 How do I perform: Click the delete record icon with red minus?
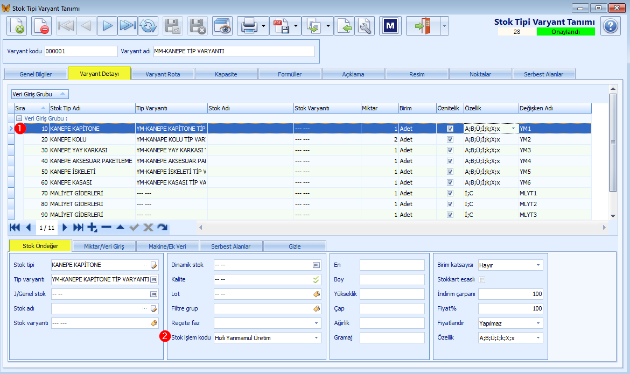[x=41, y=26]
